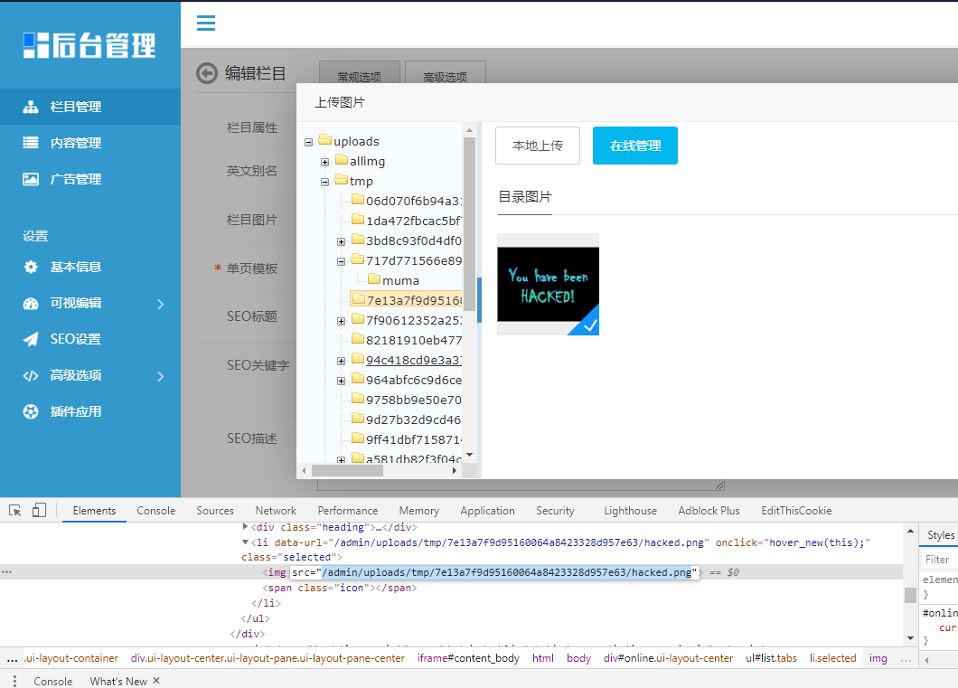The height and width of the screenshot is (688, 958).
Task: Collapse the tmp folder node
Action: [325, 182]
